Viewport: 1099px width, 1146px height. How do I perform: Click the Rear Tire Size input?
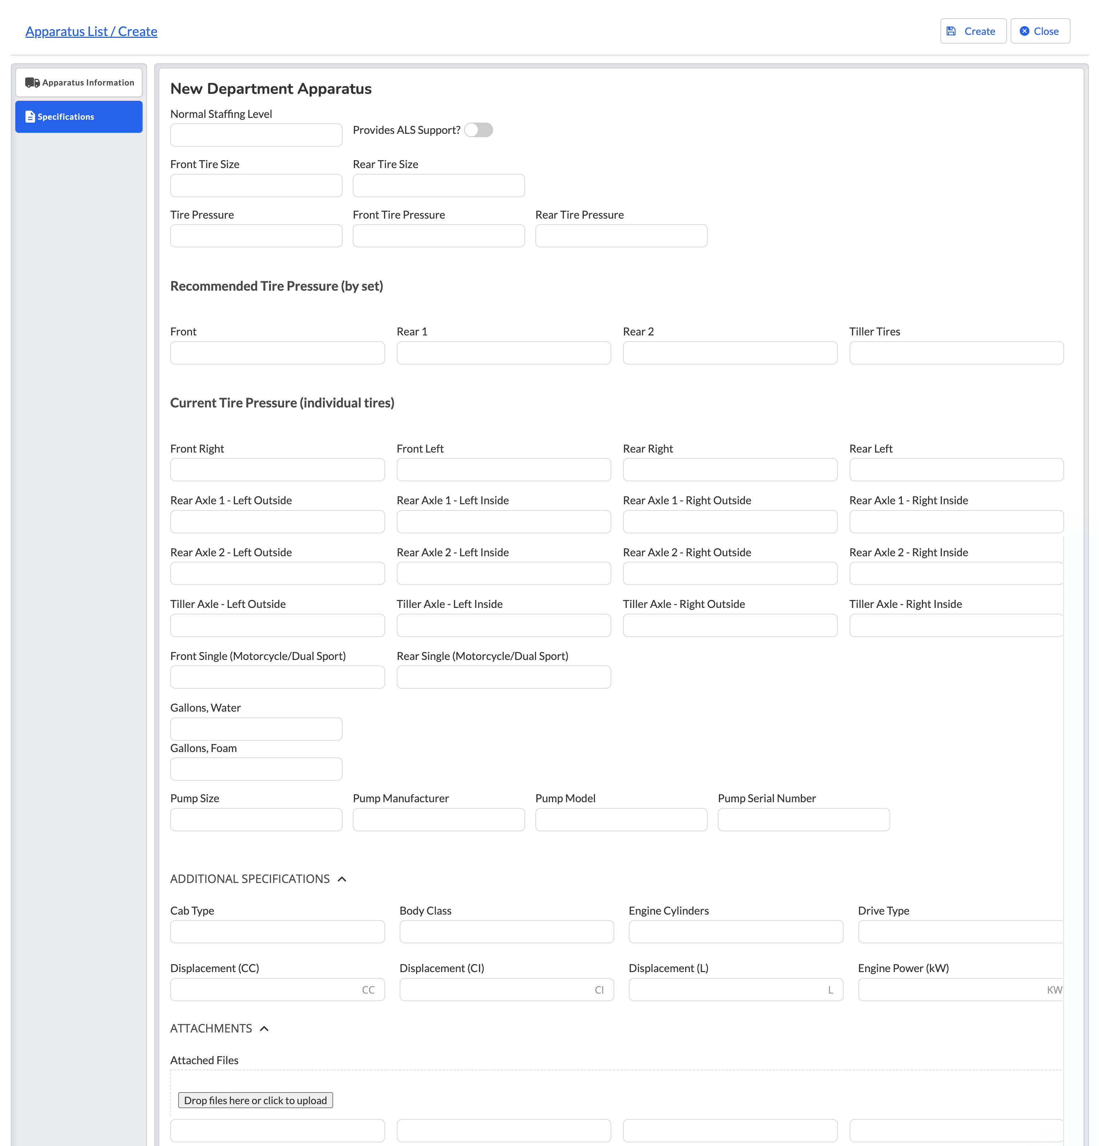pos(439,185)
